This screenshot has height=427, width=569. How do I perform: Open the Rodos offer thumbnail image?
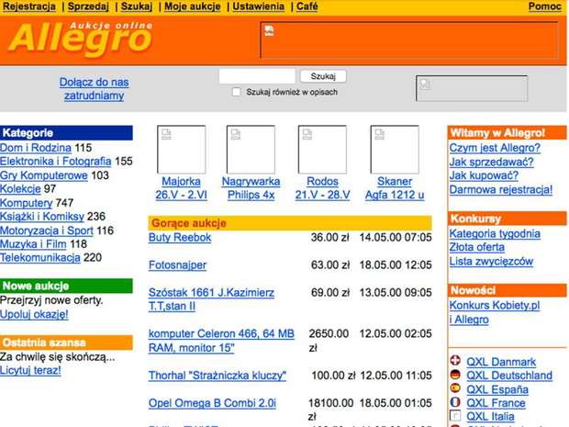coord(322,150)
